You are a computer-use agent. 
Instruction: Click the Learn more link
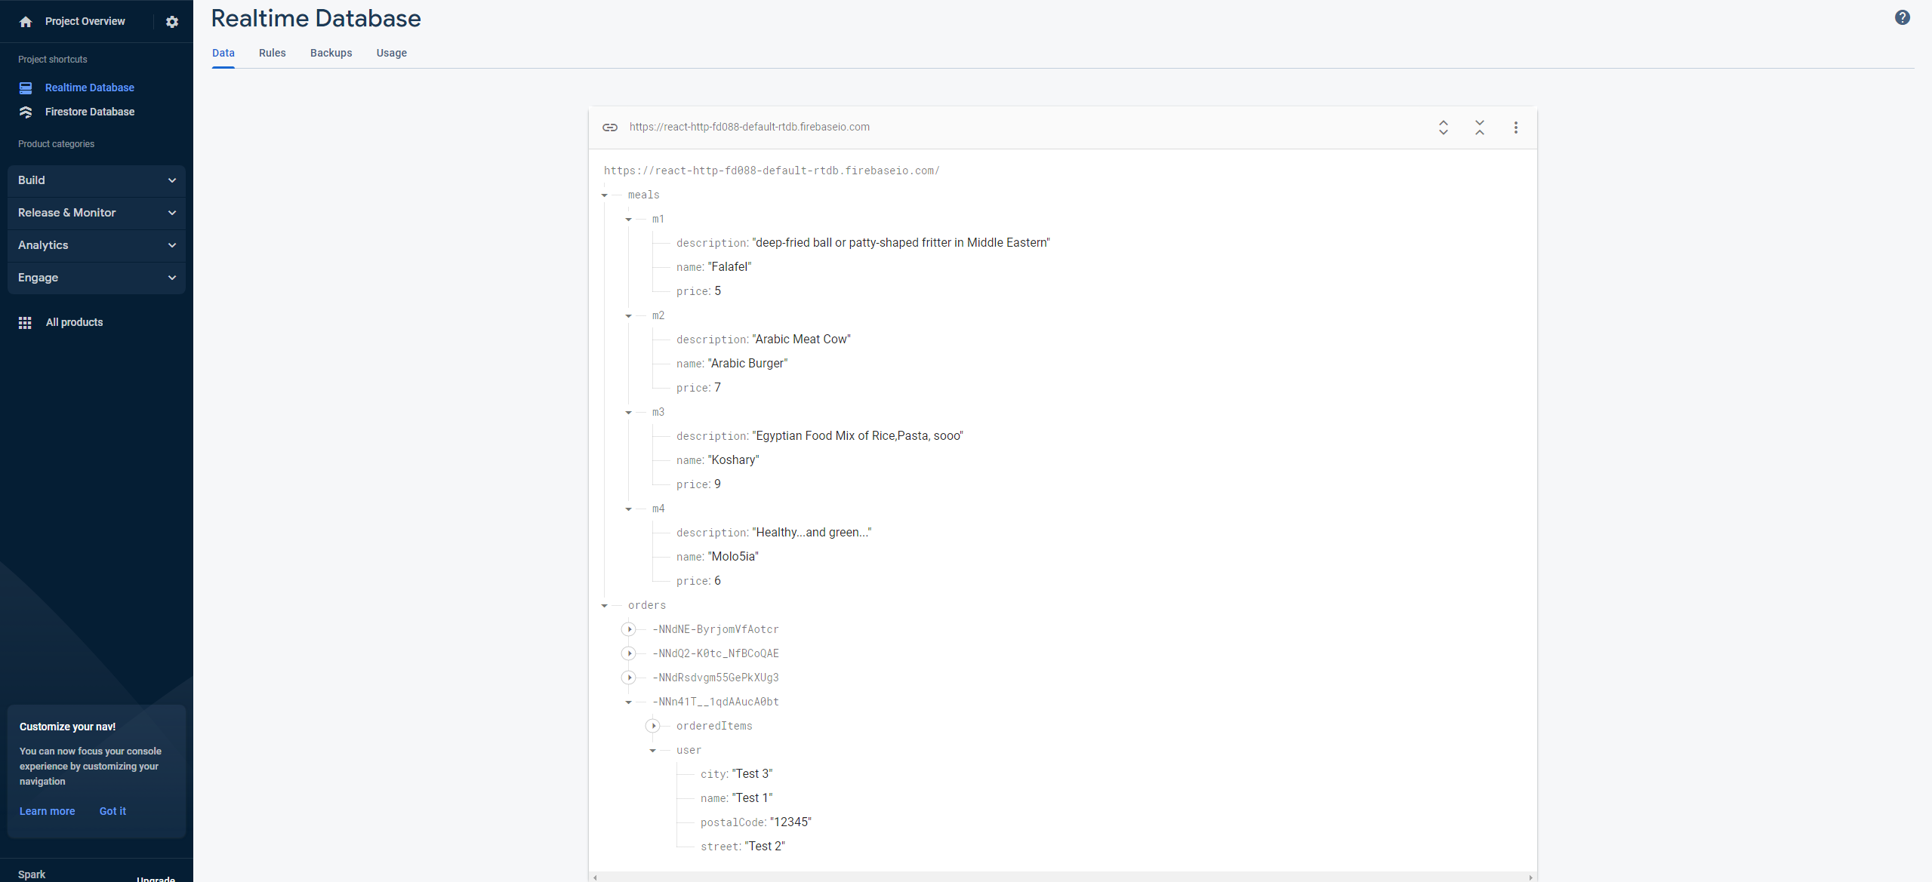click(47, 811)
